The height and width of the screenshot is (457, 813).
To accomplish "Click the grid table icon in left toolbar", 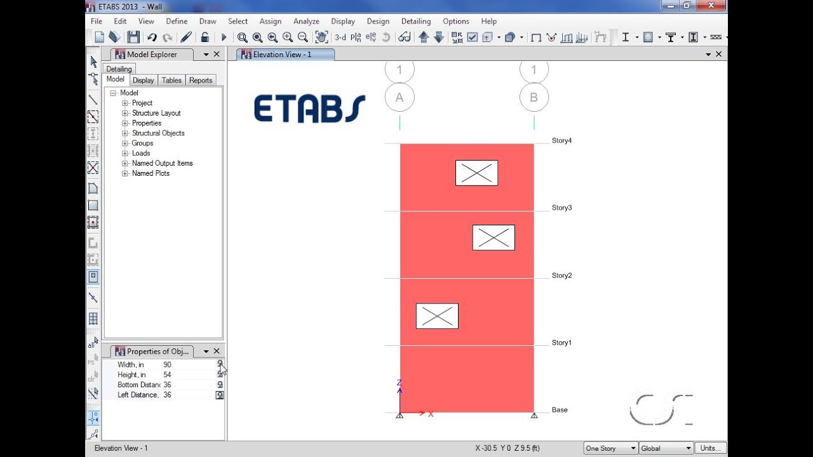I will pyautogui.click(x=93, y=318).
